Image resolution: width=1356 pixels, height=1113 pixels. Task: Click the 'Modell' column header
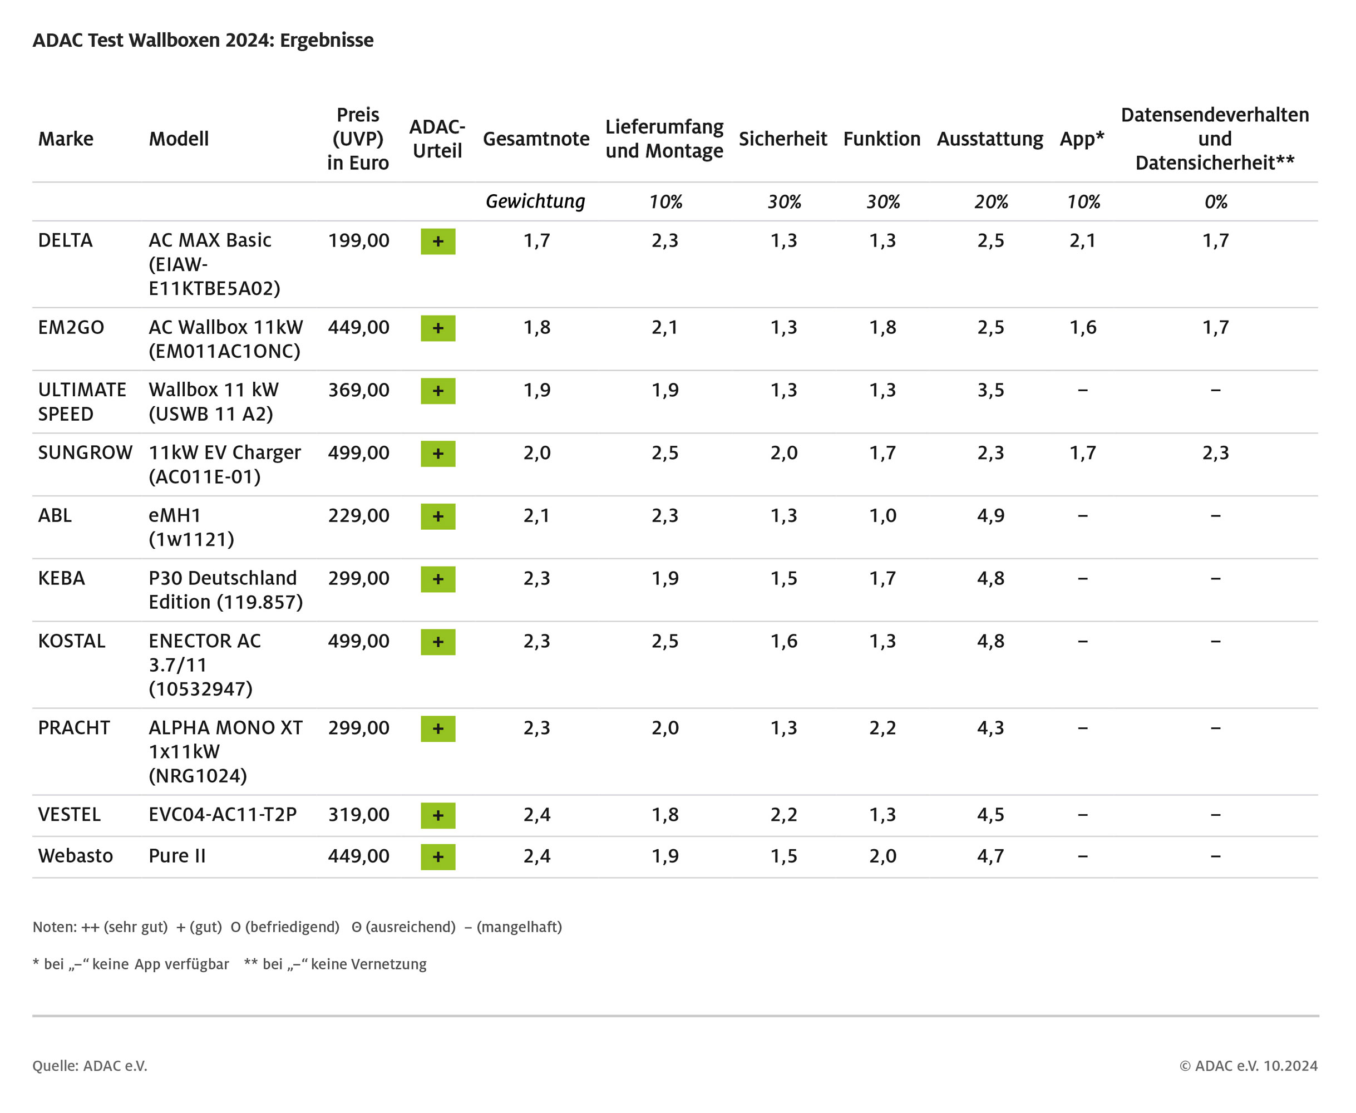coord(179,139)
